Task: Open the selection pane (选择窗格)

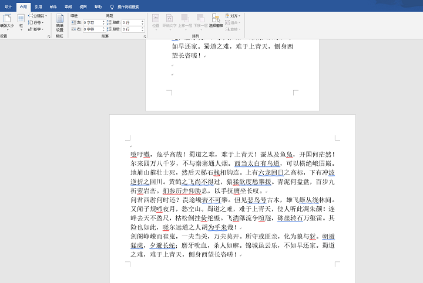Action: tap(216, 21)
